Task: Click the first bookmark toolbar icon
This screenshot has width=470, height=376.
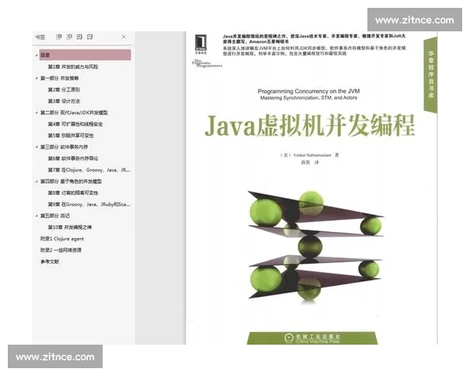Action: pos(60,37)
